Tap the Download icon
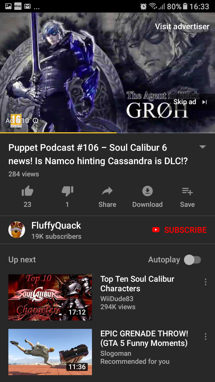 click(147, 191)
